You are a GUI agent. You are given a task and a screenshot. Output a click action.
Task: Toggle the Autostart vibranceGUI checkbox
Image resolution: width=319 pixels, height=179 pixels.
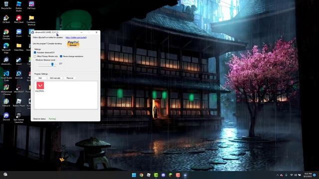point(35,52)
